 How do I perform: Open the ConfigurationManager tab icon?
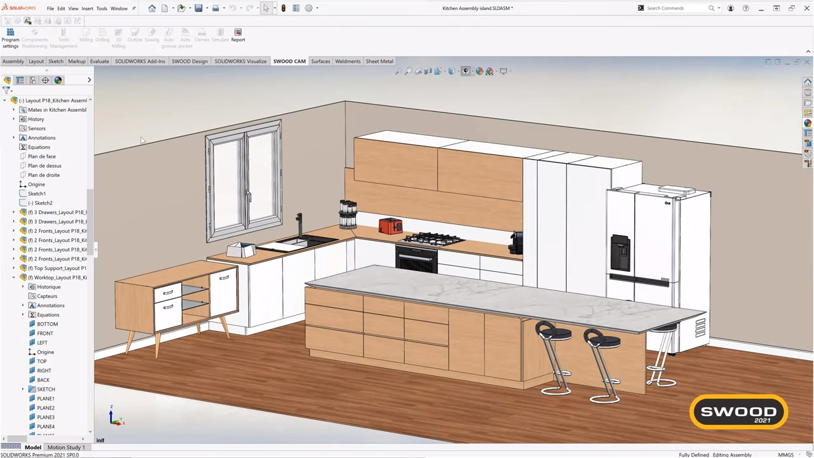coord(33,80)
